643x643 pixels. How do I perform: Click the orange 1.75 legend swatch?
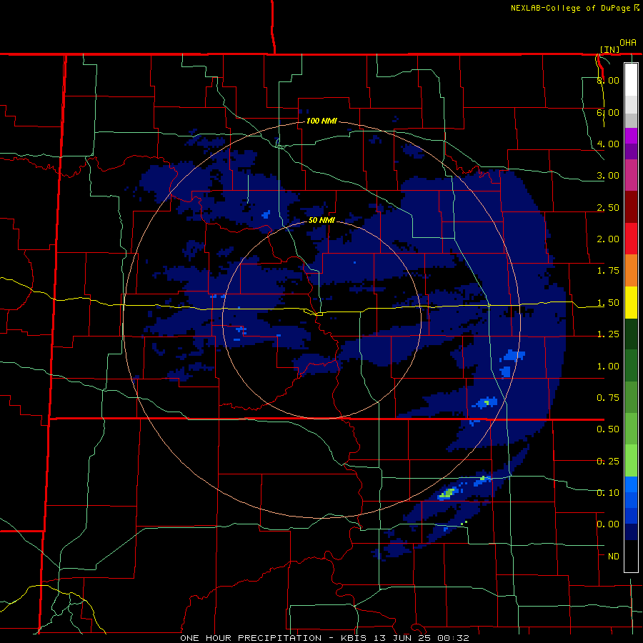click(x=631, y=271)
